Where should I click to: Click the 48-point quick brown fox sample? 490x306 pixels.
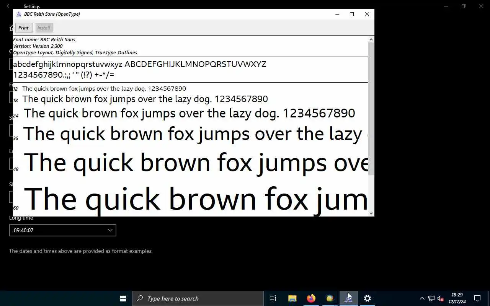pyautogui.click(x=196, y=163)
